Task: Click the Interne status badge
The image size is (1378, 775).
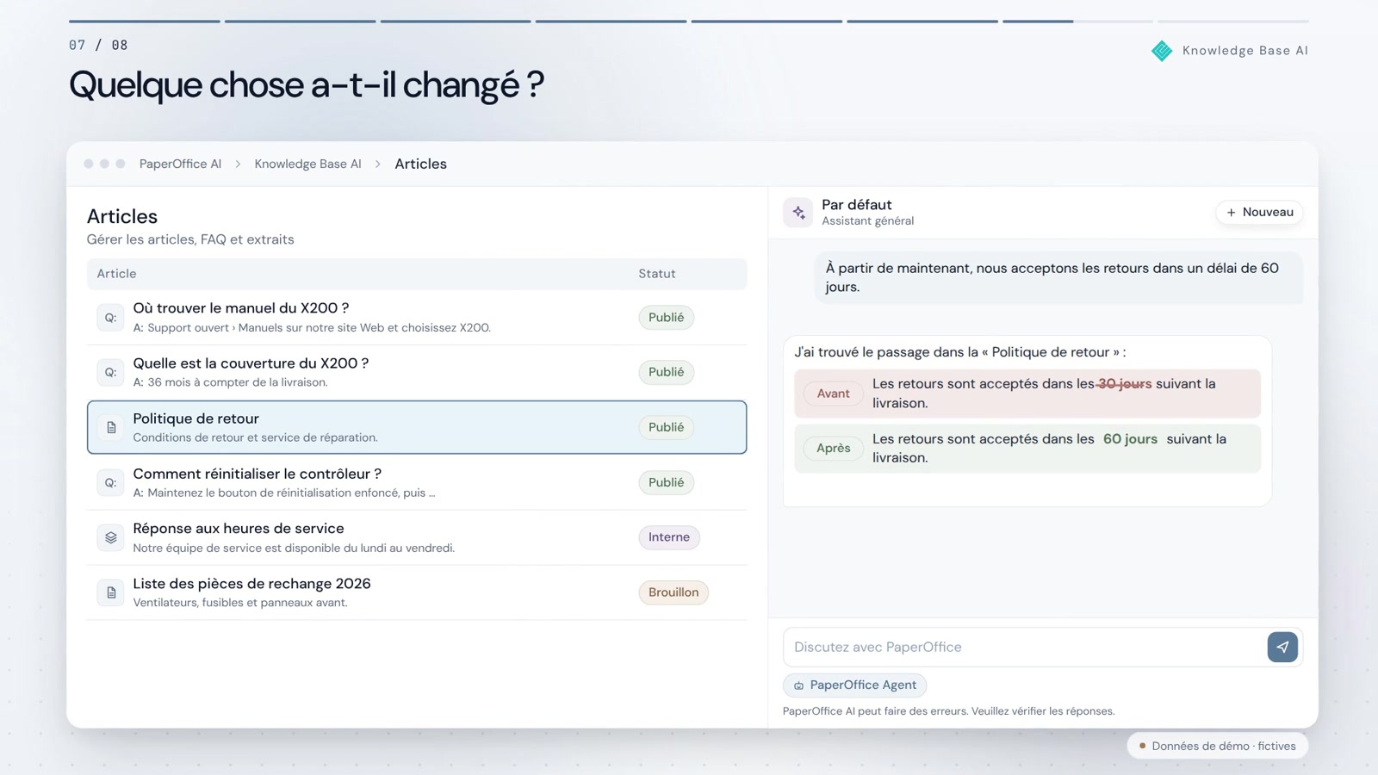Action: [669, 537]
